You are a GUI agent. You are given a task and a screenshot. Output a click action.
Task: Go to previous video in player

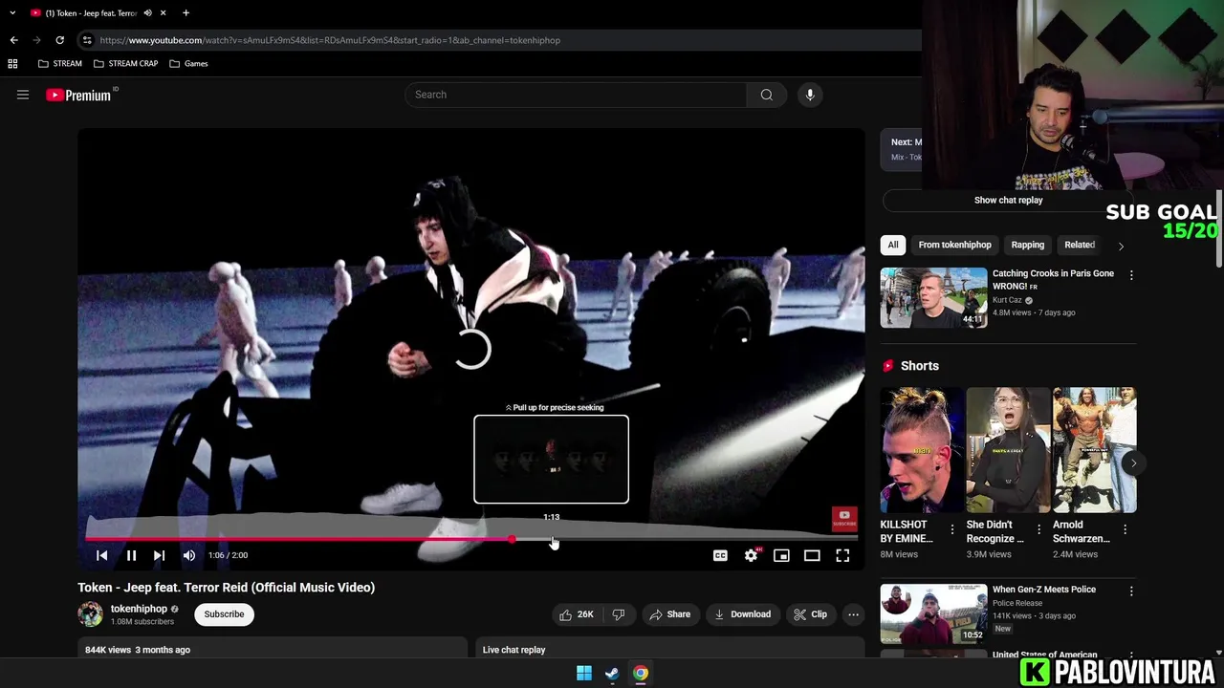102,555
